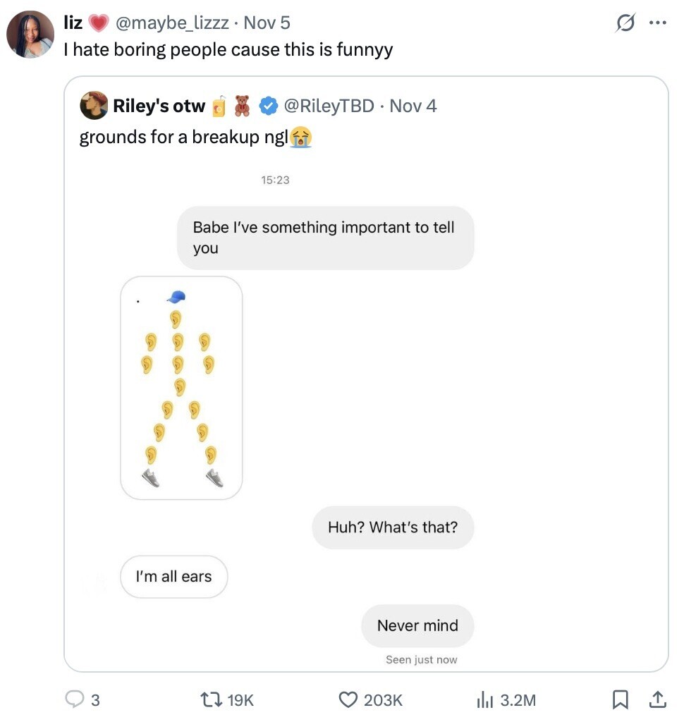This screenshot has height=722, width=684.
Task: Bookmark this post
Action: pos(620,699)
